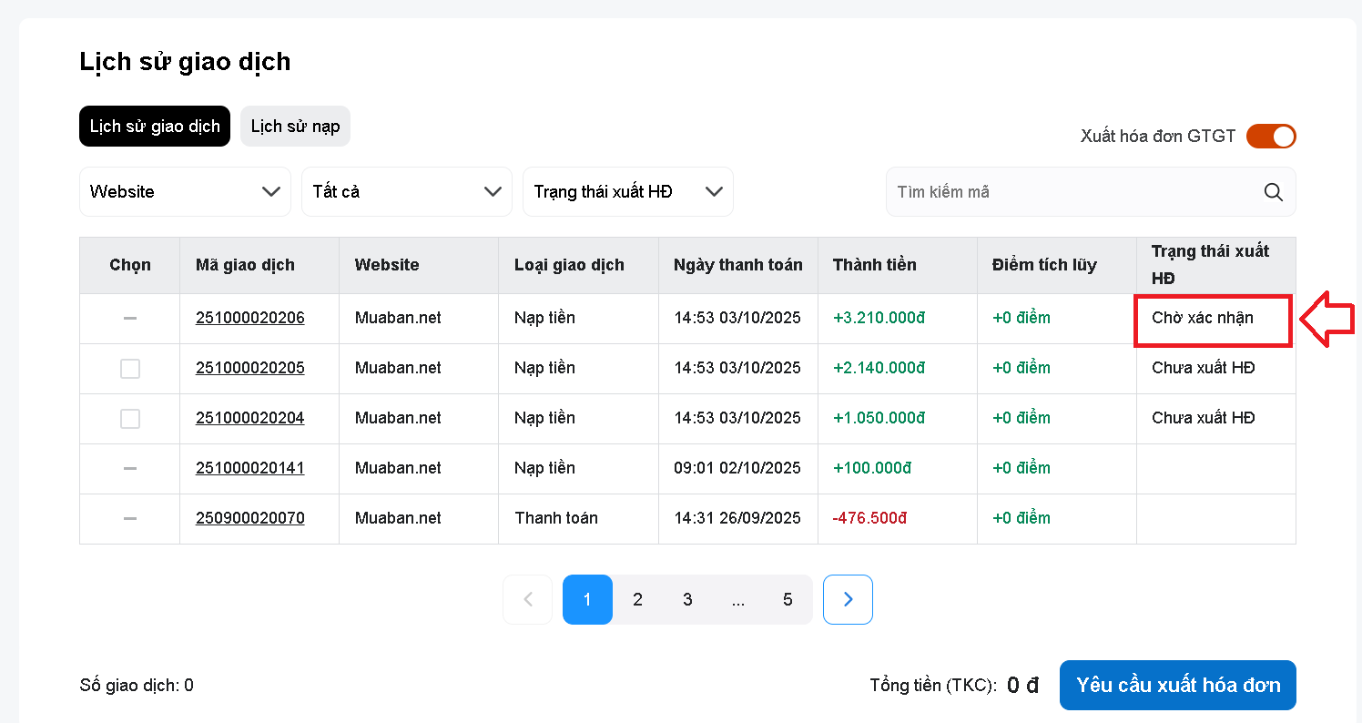Open transaction link 251000020141

[249, 468]
